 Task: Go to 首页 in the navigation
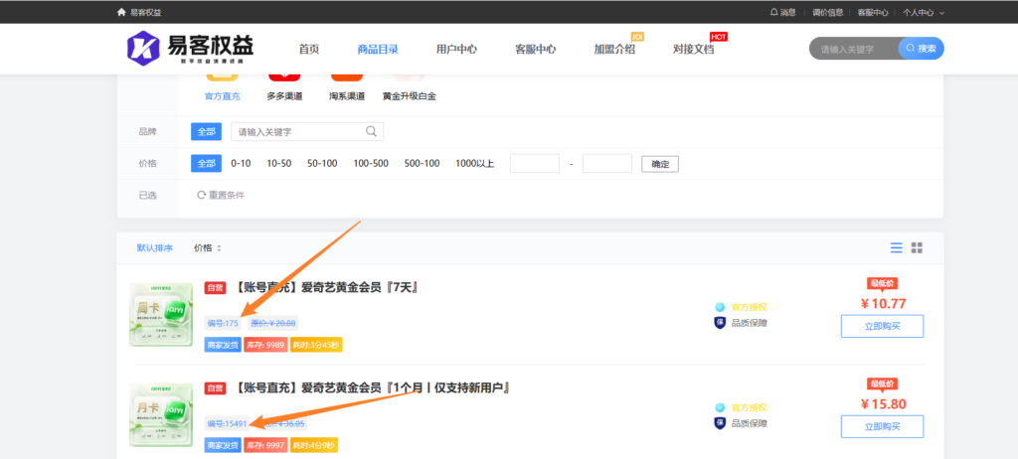(309, 50)
